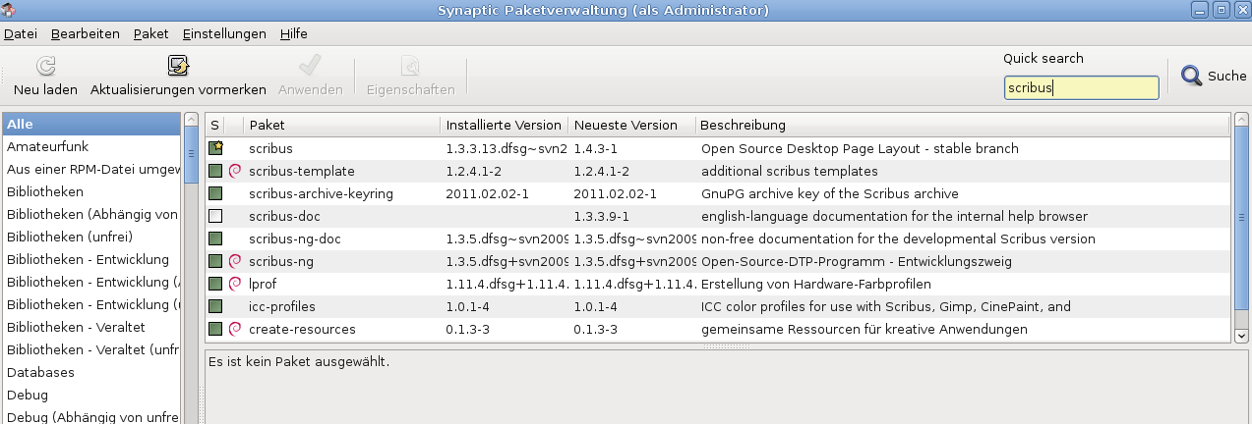This screenshot has width=1252, height=424.
Task: Open the Datei menu
Action: click(x=21, y=33)
